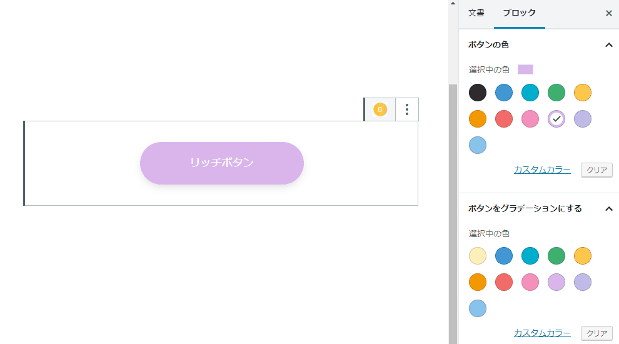619x344 pixels.
Task: Clear button color with the クリア button
Action: click(x=596, y=170)
